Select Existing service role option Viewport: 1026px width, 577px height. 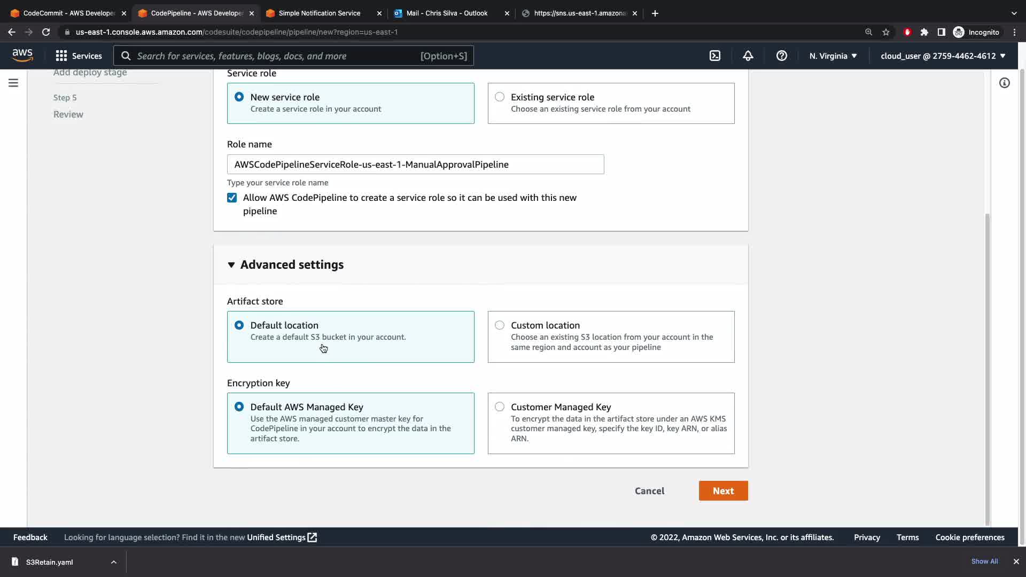tap(500, 97)
